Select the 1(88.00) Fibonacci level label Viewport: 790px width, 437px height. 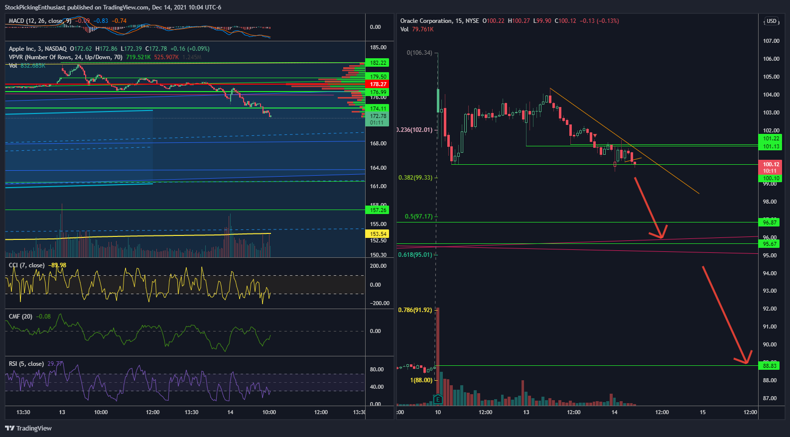point(421,380)
